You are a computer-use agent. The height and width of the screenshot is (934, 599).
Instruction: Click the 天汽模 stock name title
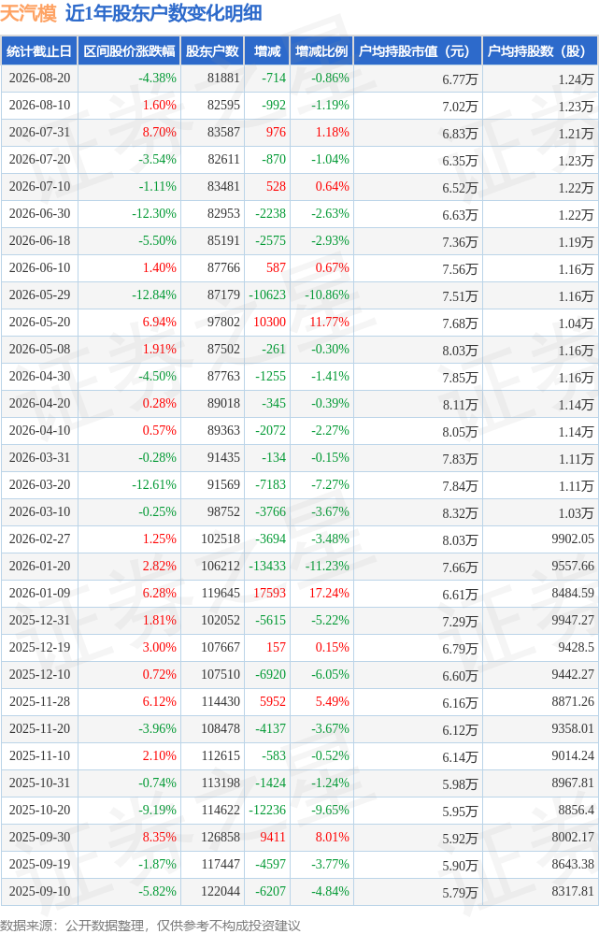tap(29, 13)
